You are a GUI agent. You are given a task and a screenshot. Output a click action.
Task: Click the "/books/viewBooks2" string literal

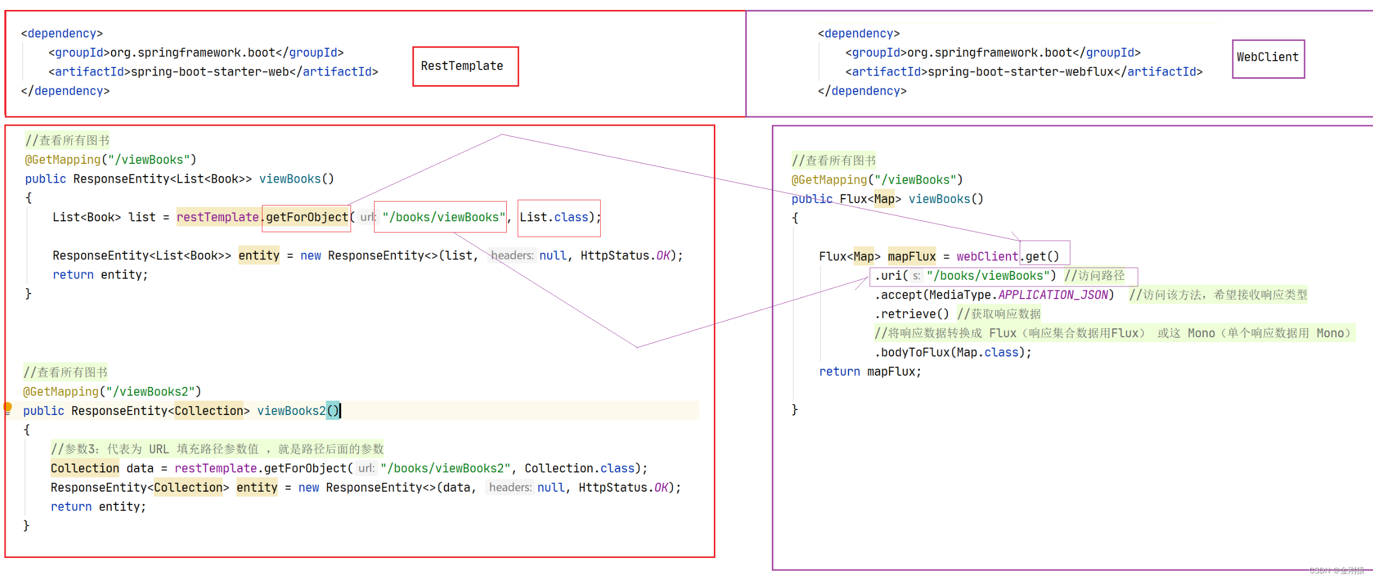click(446, 468)
